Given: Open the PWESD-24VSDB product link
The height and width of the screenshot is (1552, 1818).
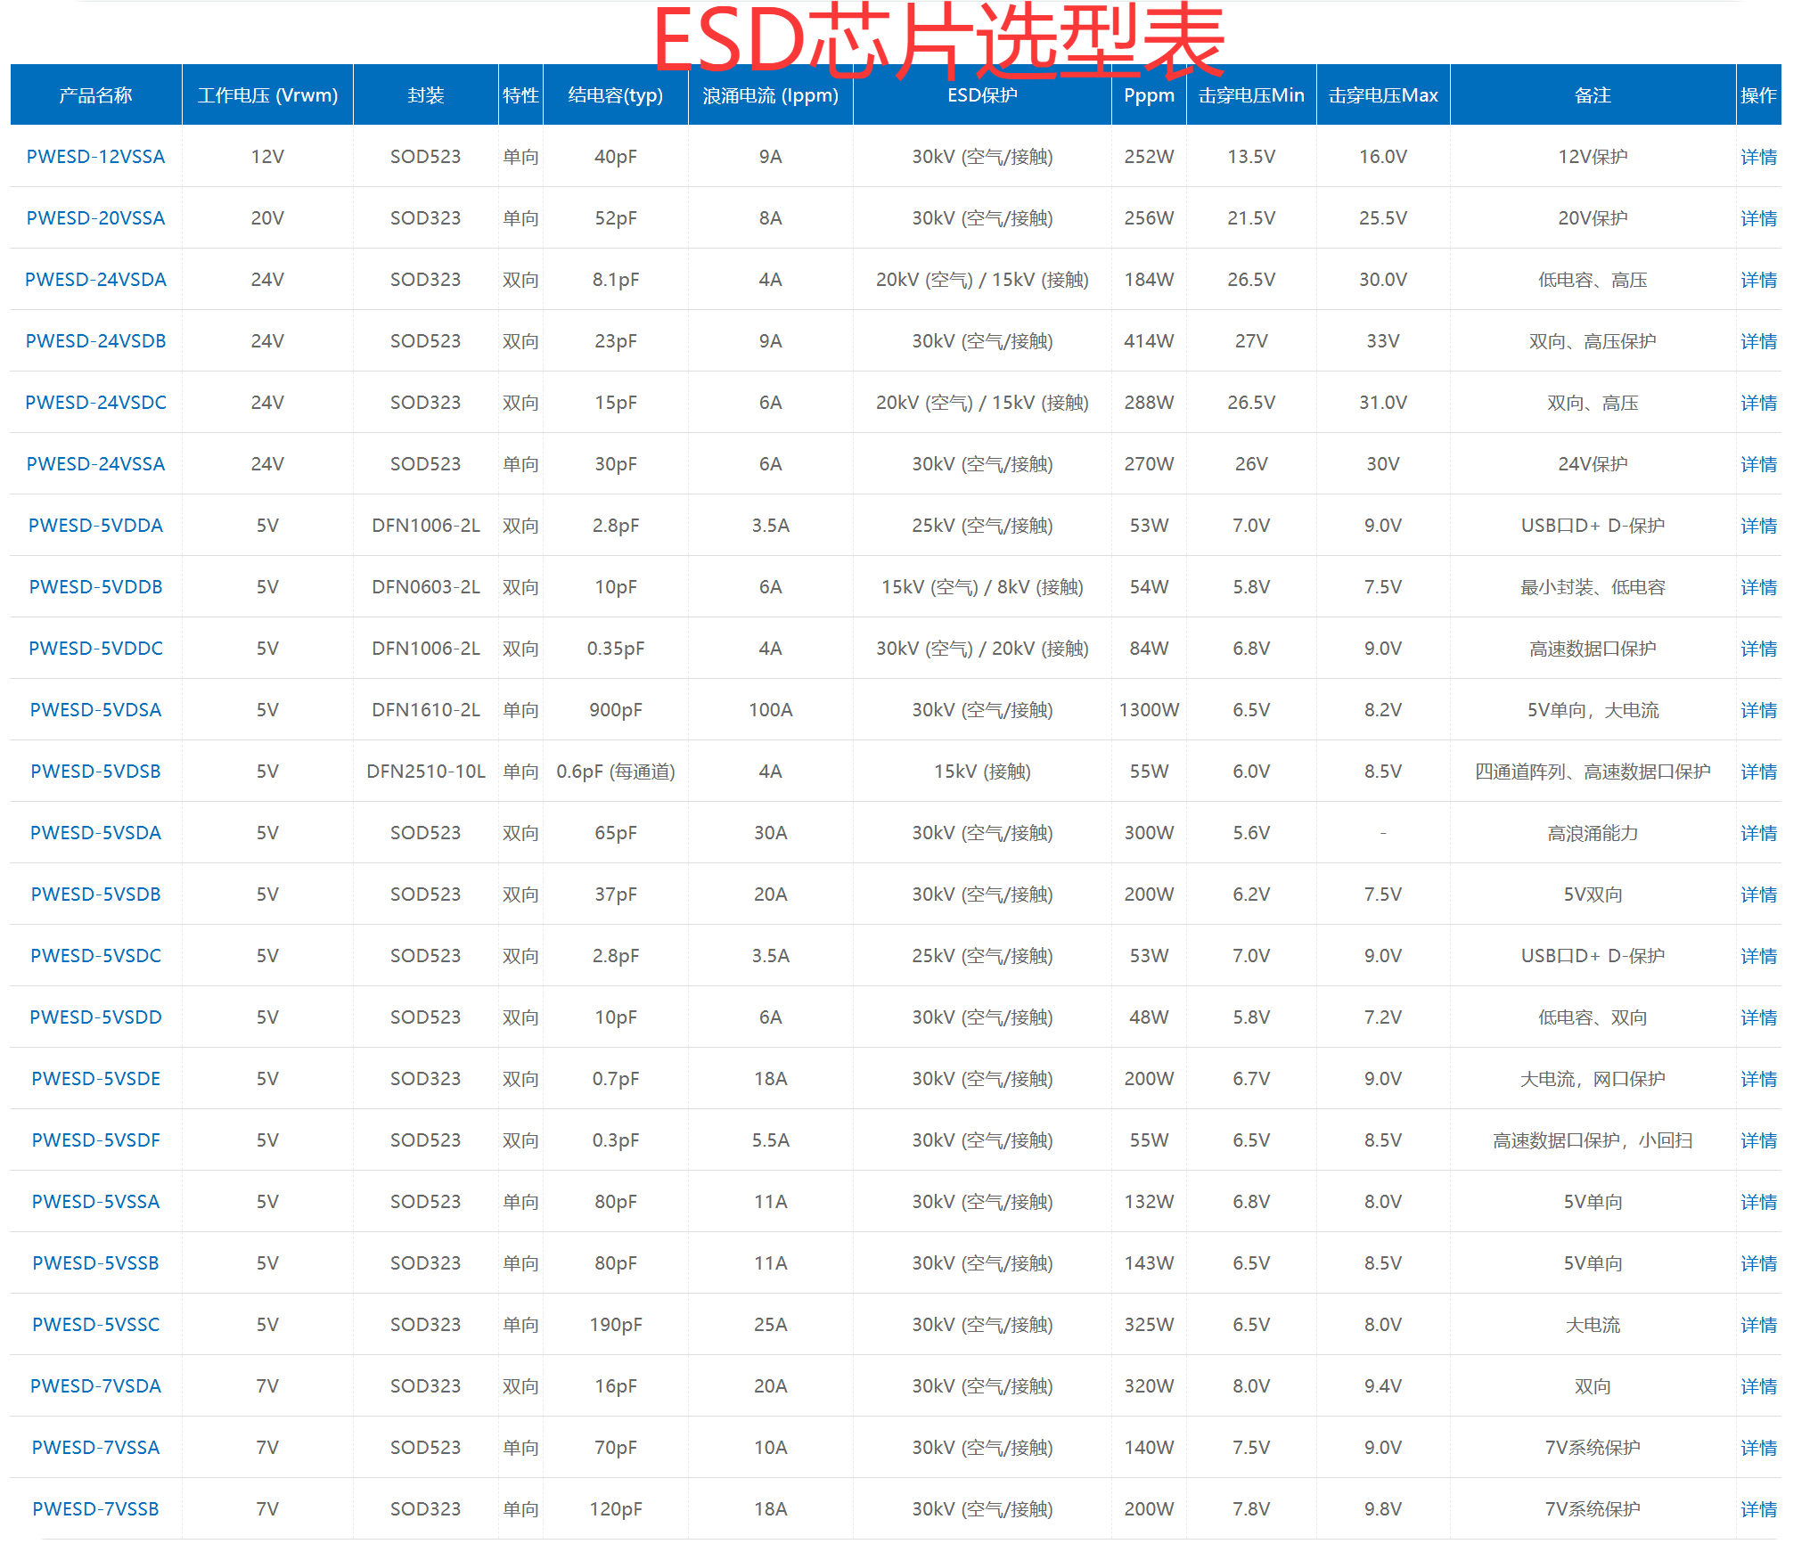Looking at the screenshot, I should coord(95,341).
